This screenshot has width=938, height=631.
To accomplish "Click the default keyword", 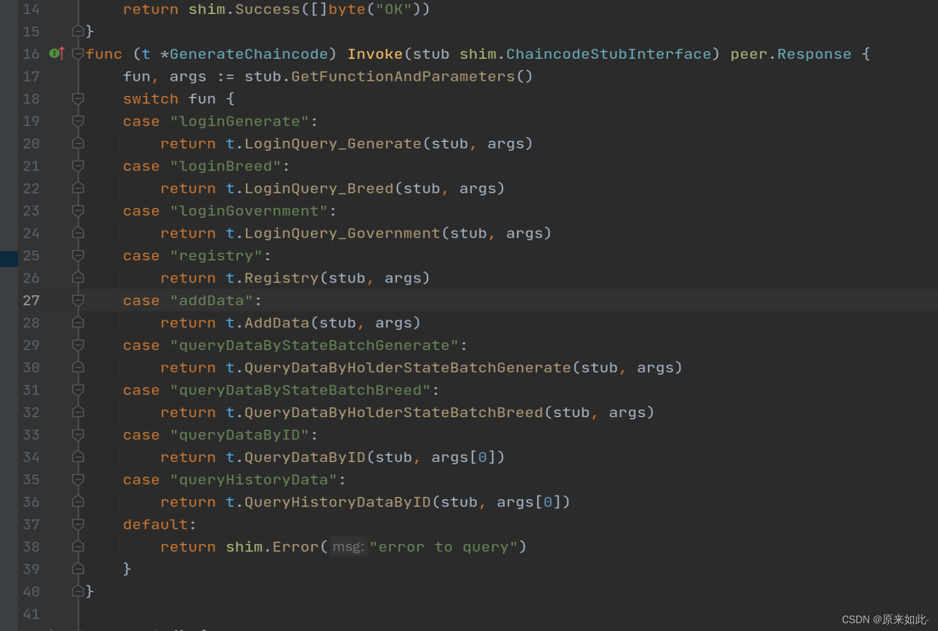I will tap(156, 525).
